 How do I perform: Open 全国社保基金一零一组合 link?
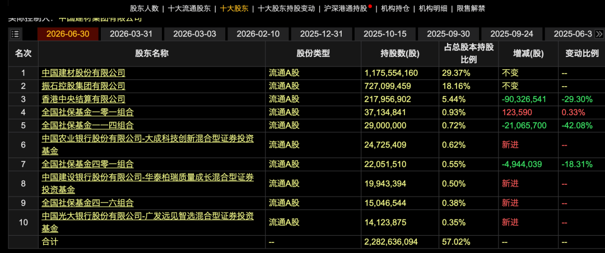87,112
